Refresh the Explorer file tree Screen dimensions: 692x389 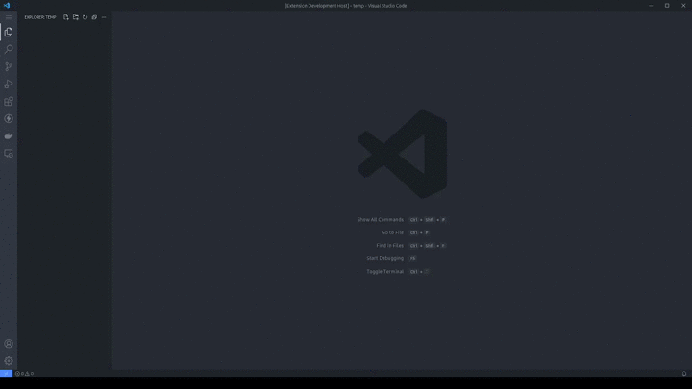click(85, 17)
